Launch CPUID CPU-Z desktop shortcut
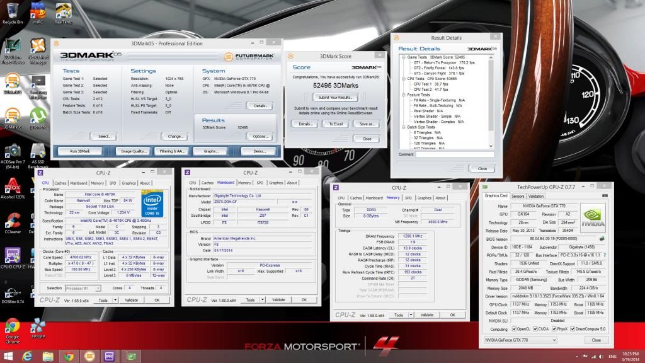Screen dimensions: 645x363 pos(13,258)
